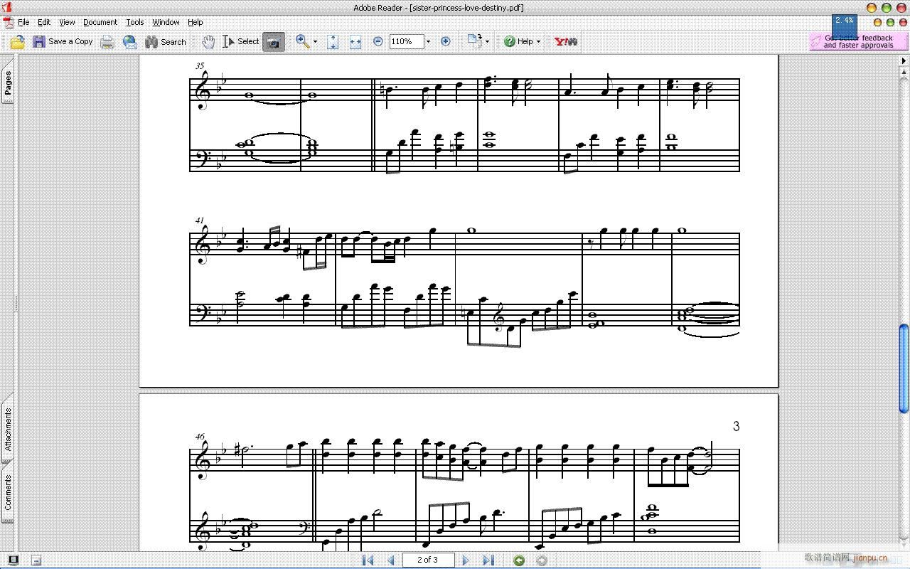The height and width of the screenshot is (569, 910).
Task: Open the Pages side panel tab
Action: 8,83
